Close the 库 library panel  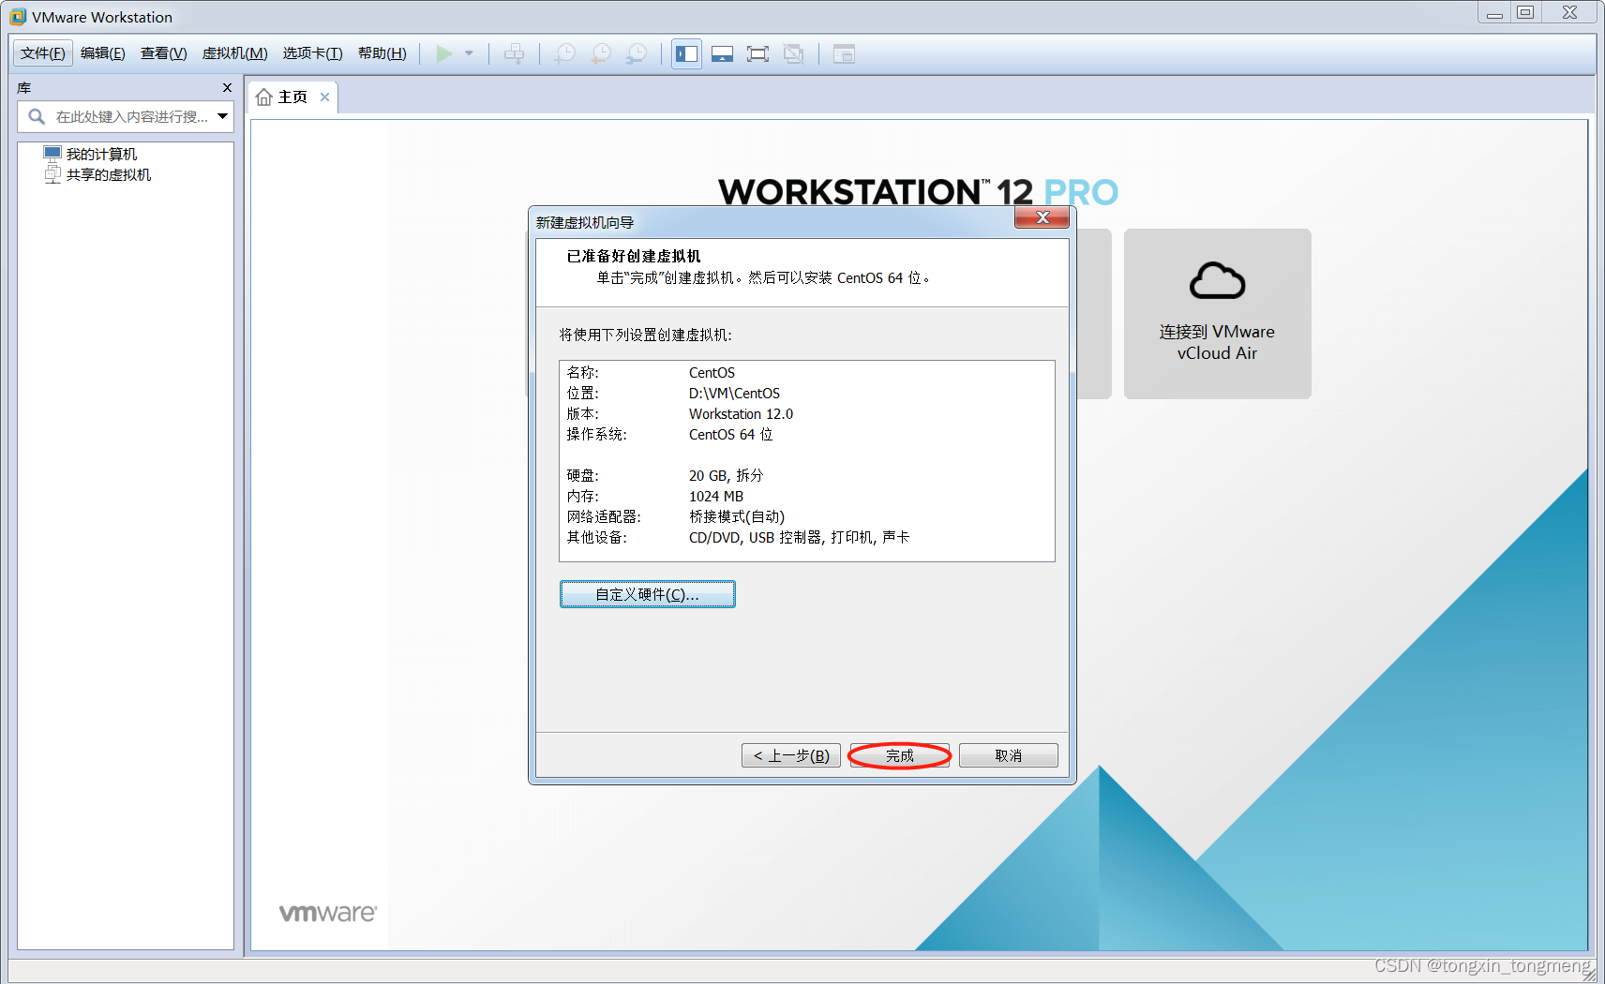point(227,87)
